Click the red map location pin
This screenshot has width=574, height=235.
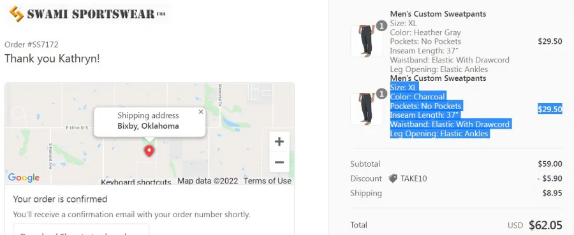click(x=149, y=151)
